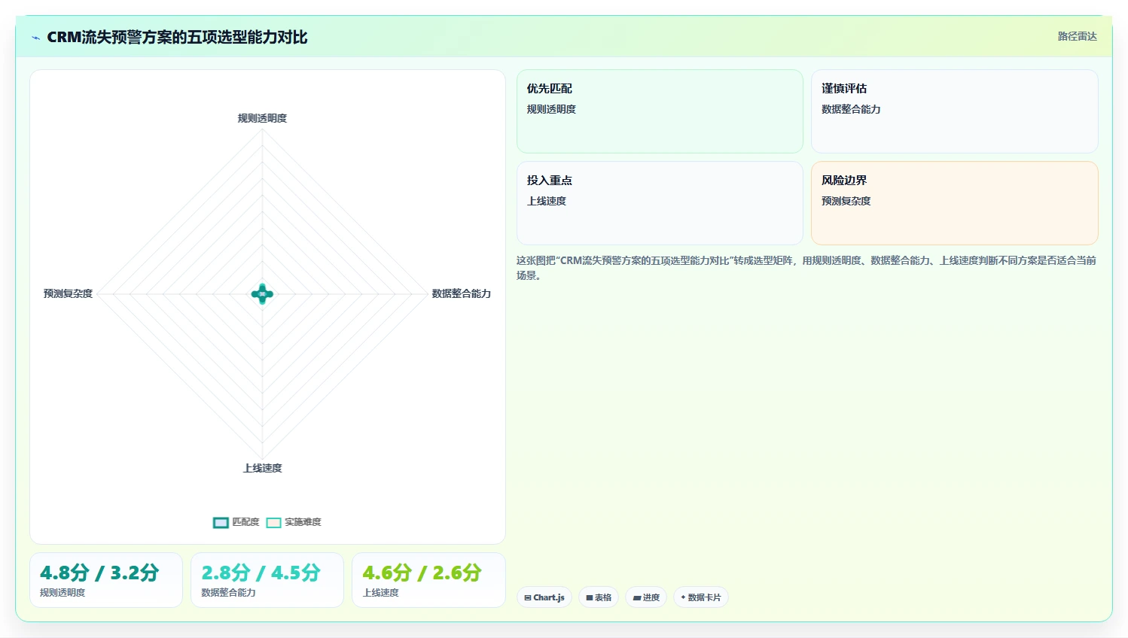
Task: Click the 实施难度 legend color box
Action: [273, 523]
